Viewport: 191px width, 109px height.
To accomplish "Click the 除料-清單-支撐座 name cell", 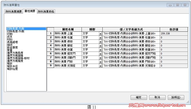I will coord(68,66).
